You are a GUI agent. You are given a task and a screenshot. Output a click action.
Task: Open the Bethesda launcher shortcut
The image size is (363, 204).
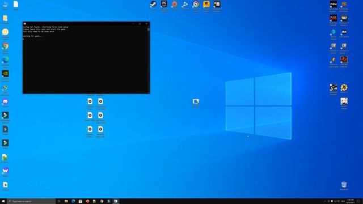click(217, 4)
